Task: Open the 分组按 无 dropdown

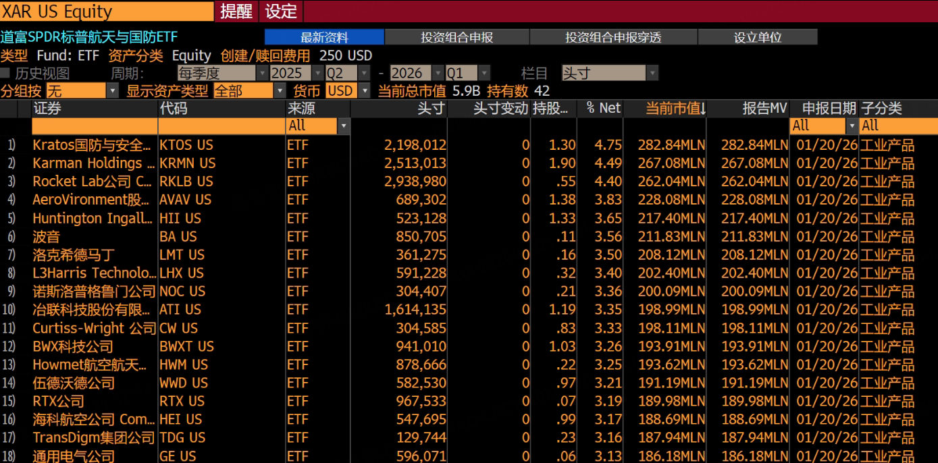Action: [82, 90]
